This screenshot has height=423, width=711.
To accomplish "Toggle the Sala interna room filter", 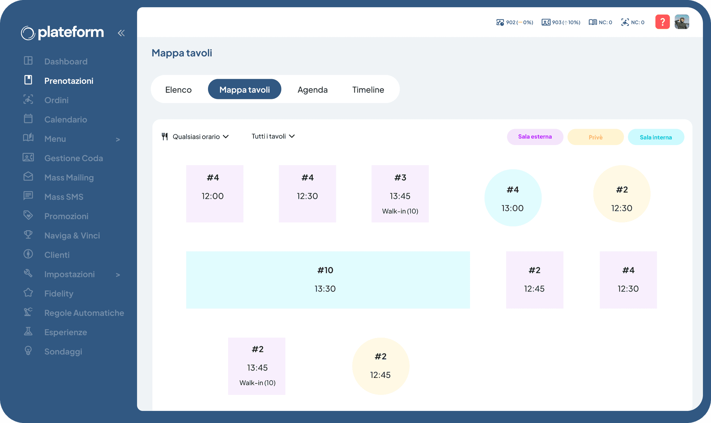I will [655, 137].
